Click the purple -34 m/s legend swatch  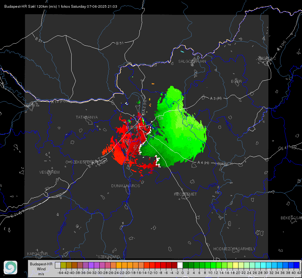(91, 265)
